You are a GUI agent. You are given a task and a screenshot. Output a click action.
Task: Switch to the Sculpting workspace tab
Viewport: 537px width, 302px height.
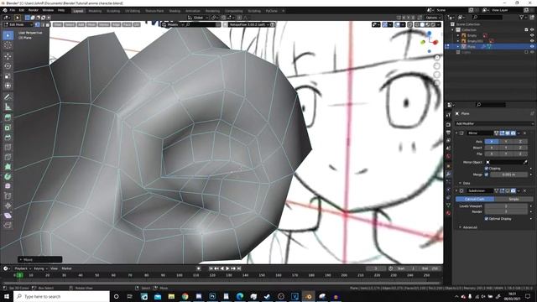[113, 11]
